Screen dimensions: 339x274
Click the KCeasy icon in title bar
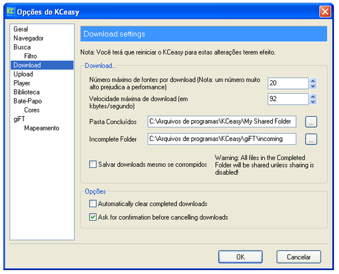(x=10, y=11)
